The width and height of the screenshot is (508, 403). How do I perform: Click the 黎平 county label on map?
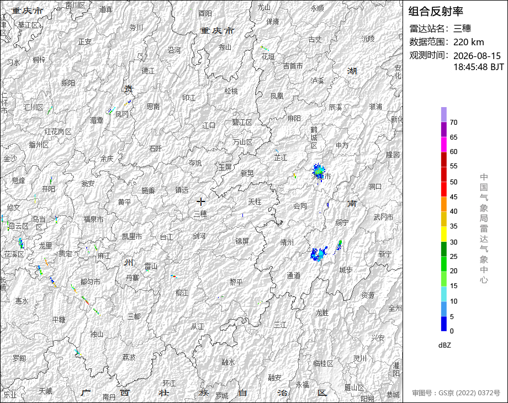pyautogui.click(x=236, y=282)
